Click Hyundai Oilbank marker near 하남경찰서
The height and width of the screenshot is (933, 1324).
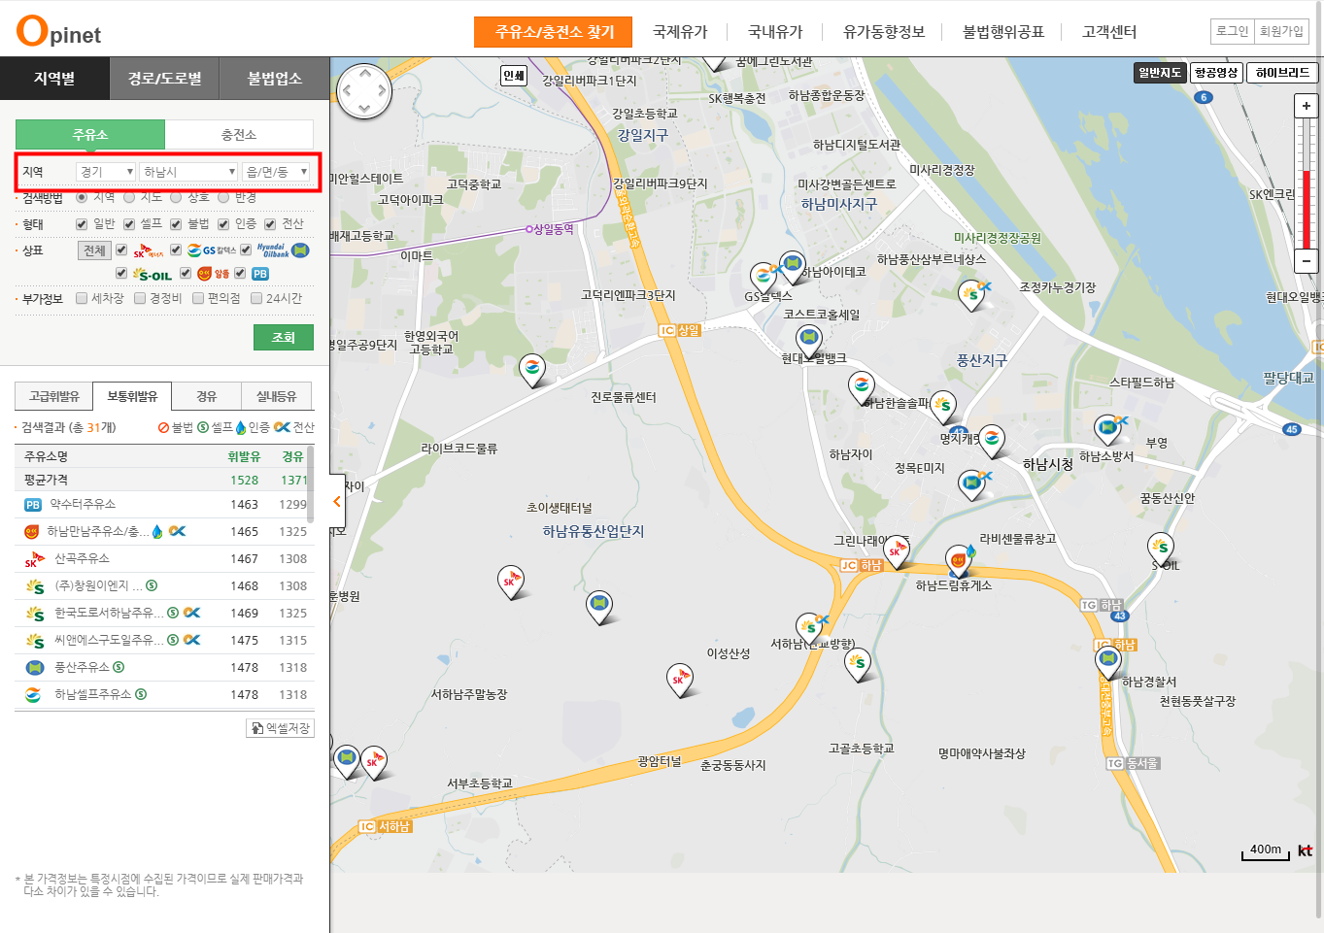(x=1108, y=661)
